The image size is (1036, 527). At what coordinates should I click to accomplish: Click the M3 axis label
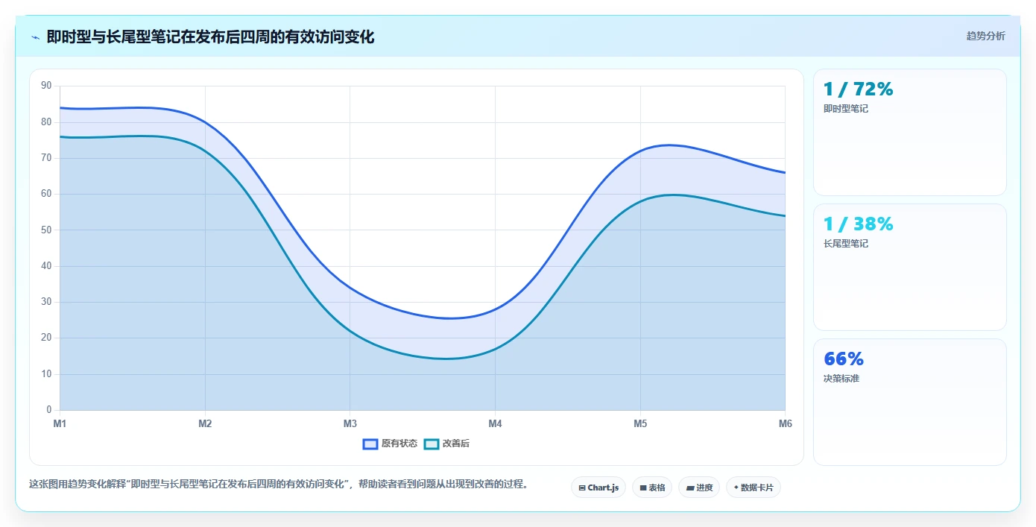coord(350,423)
